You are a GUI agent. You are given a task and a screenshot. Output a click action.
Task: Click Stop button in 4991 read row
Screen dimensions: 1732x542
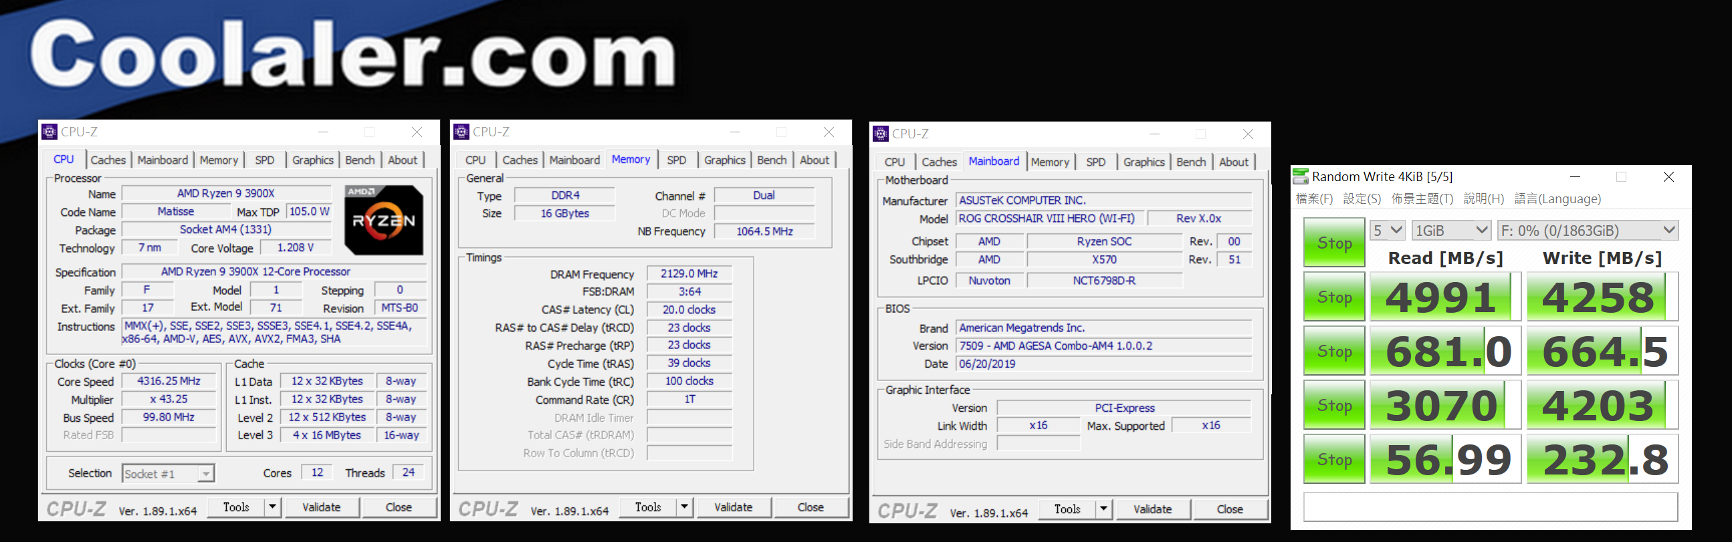click(x=1334, y=296)
